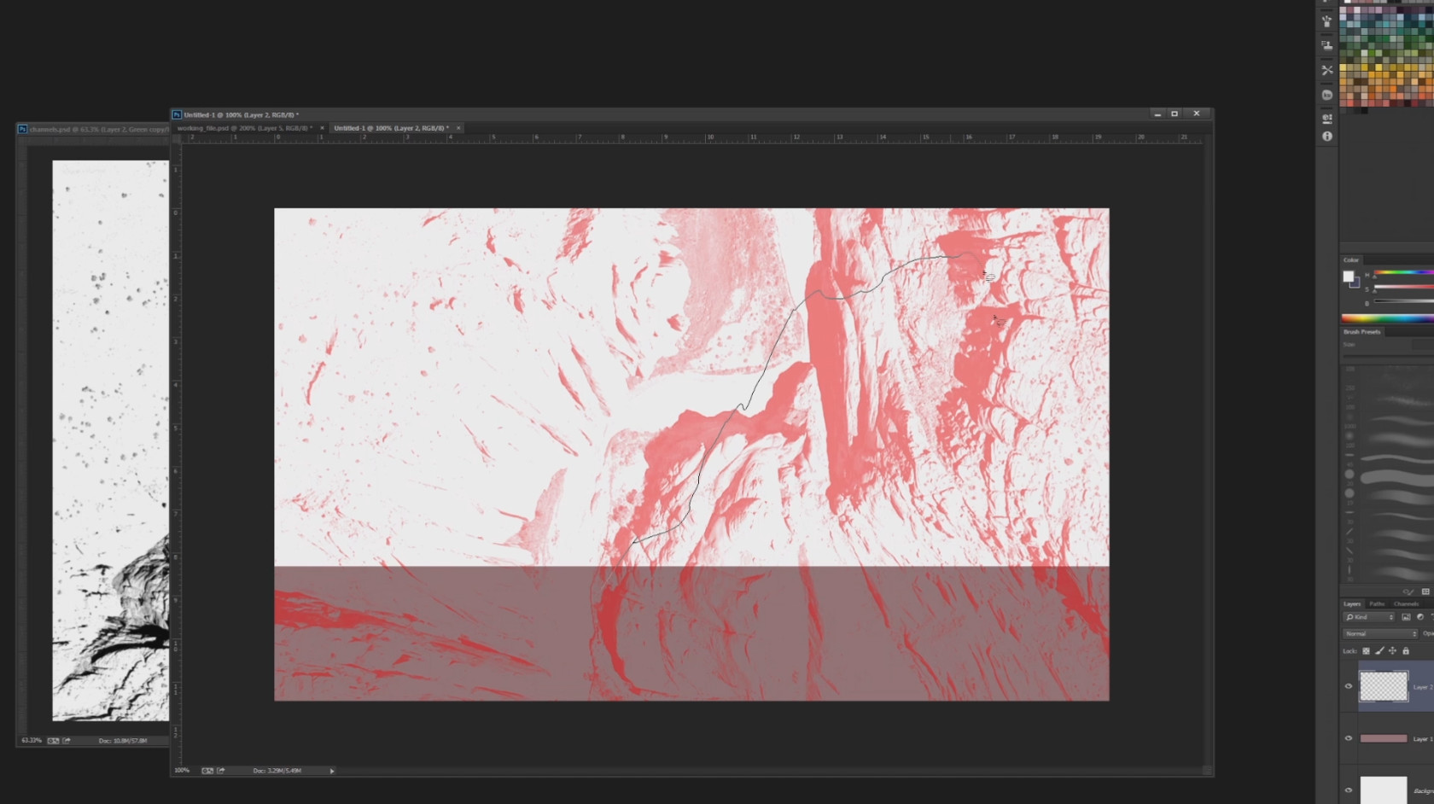Open the Normal blend mode dropdown
This screenshot has width=1434, height=804.
pyautogui.click(x=1379, y=634)
